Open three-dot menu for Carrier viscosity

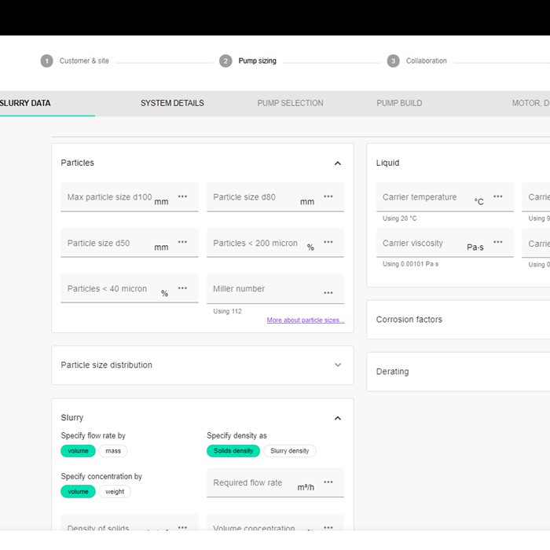click(x=498, y=242)
